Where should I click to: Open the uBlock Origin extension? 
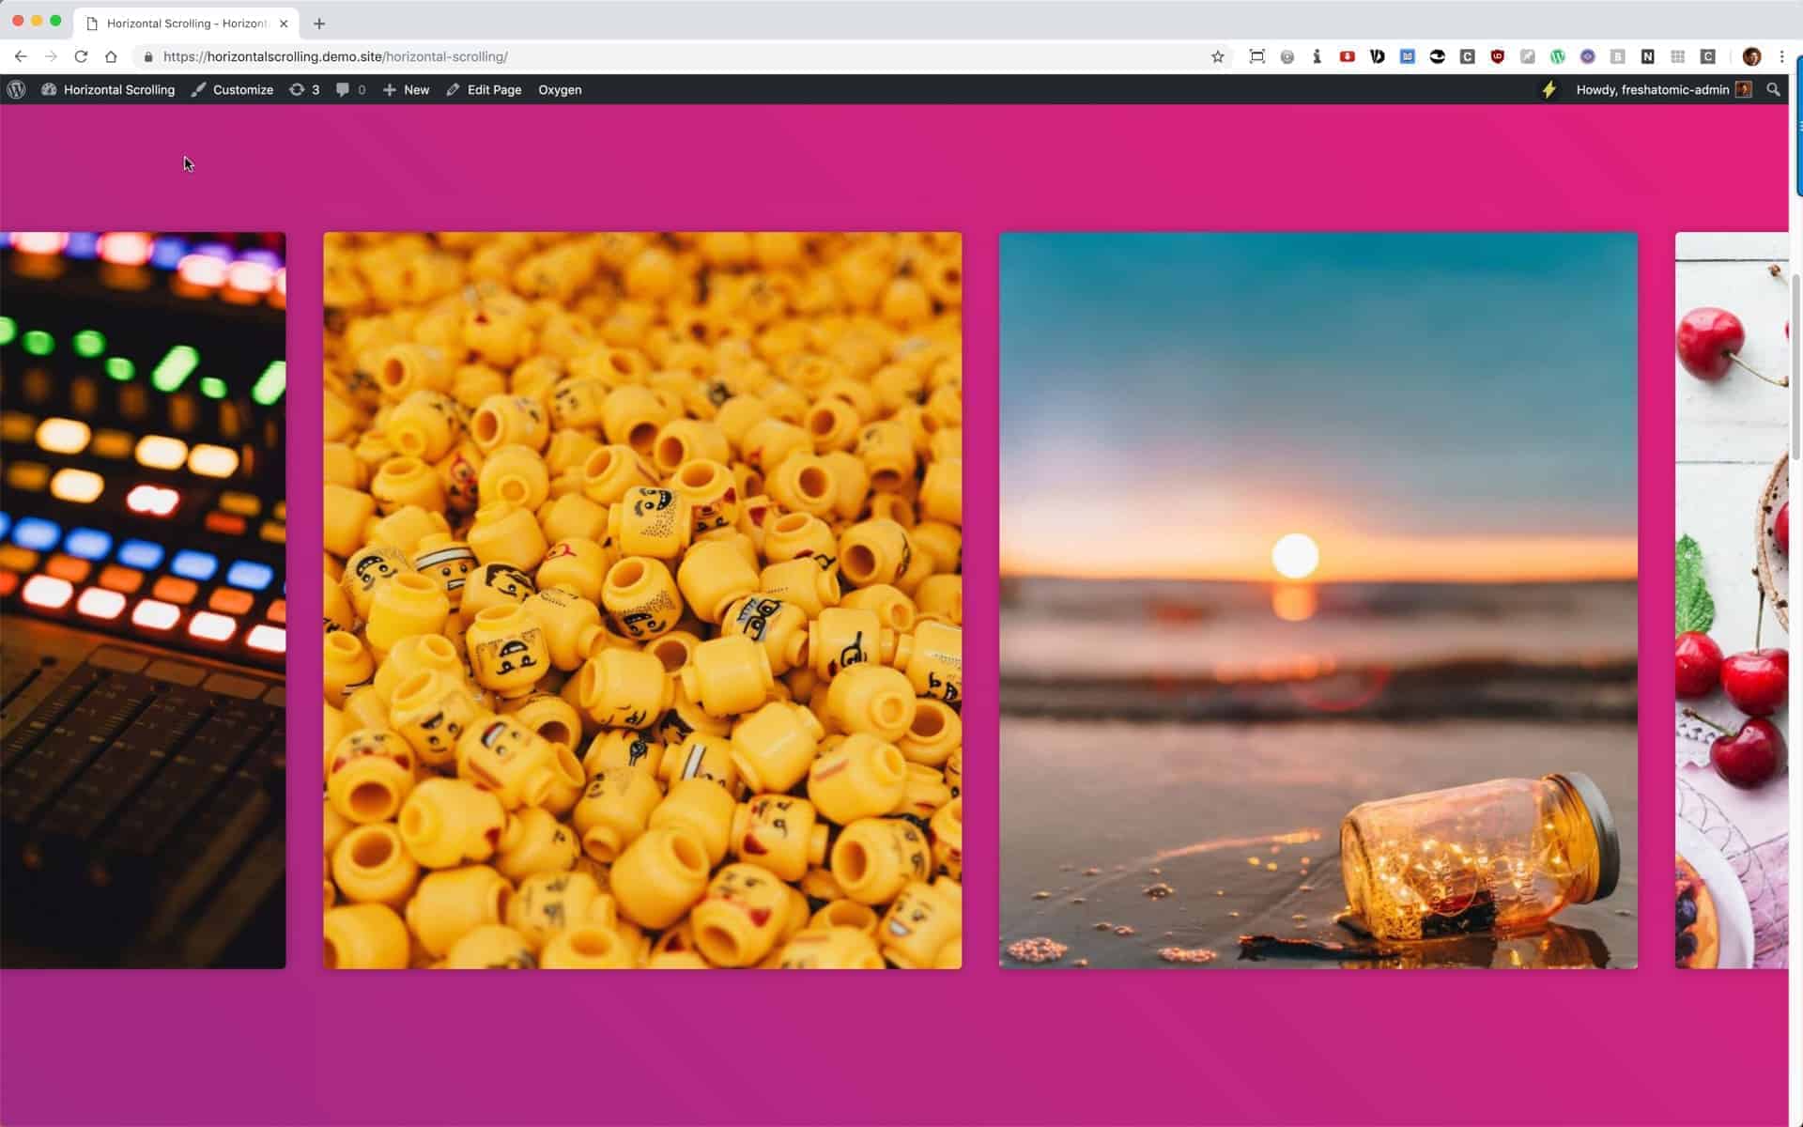[x=1498, y=56]
